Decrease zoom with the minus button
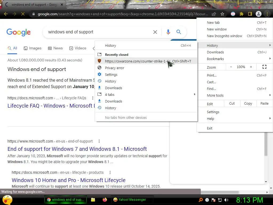Image resolution: width=273 pixels, height=205 pixels. tap(231, 67)
